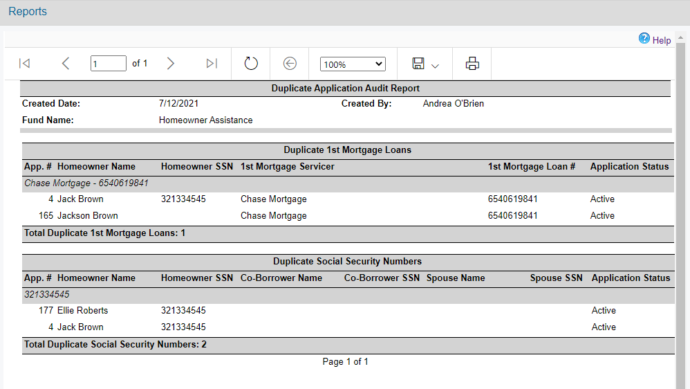Refresh the report
Screen dimensions: 690x389
coord(251,64)
